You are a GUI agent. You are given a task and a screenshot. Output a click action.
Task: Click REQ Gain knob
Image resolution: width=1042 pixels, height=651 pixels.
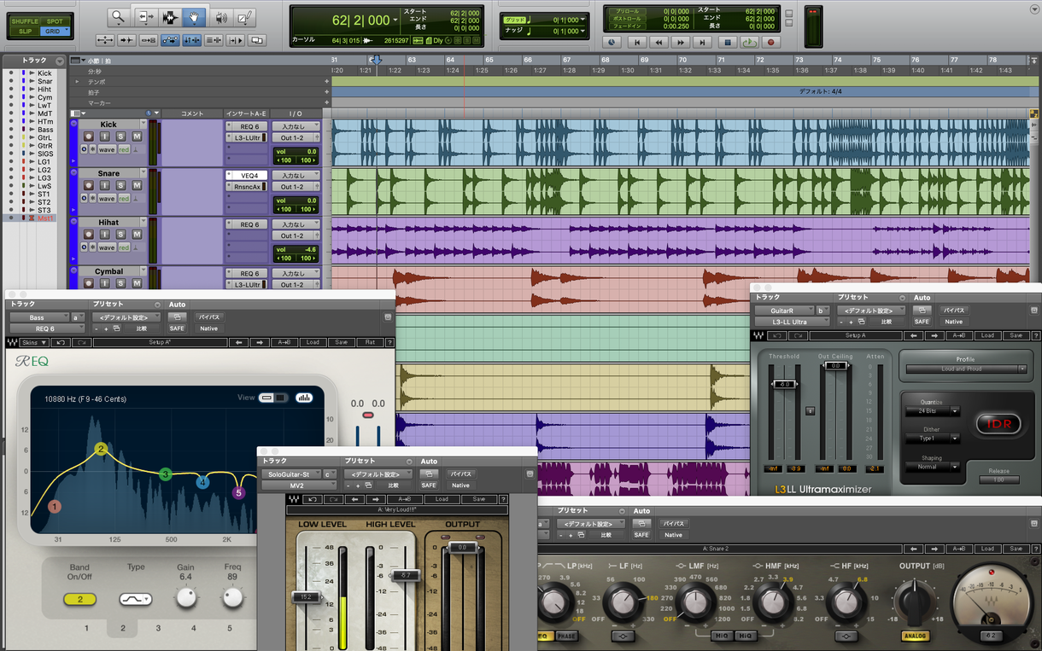click(x=186, y=598)
